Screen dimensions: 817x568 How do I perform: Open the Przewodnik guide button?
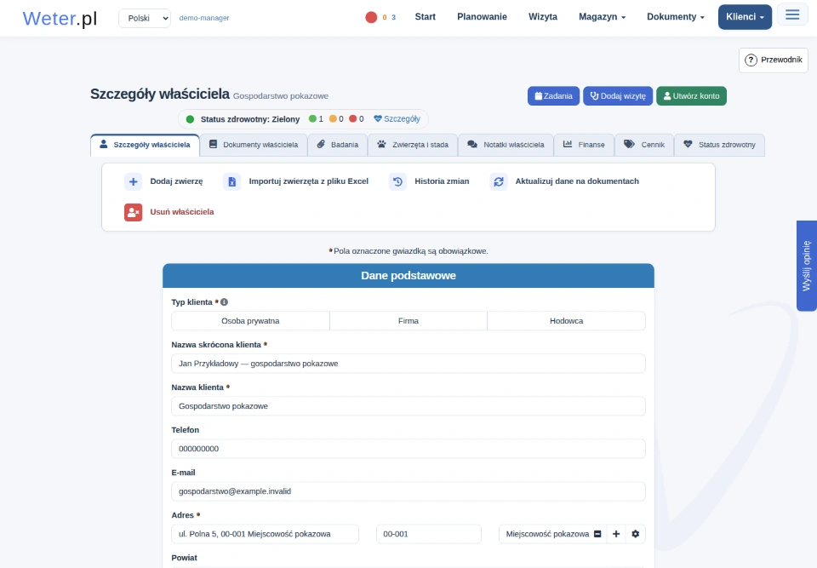click(774, 60)
